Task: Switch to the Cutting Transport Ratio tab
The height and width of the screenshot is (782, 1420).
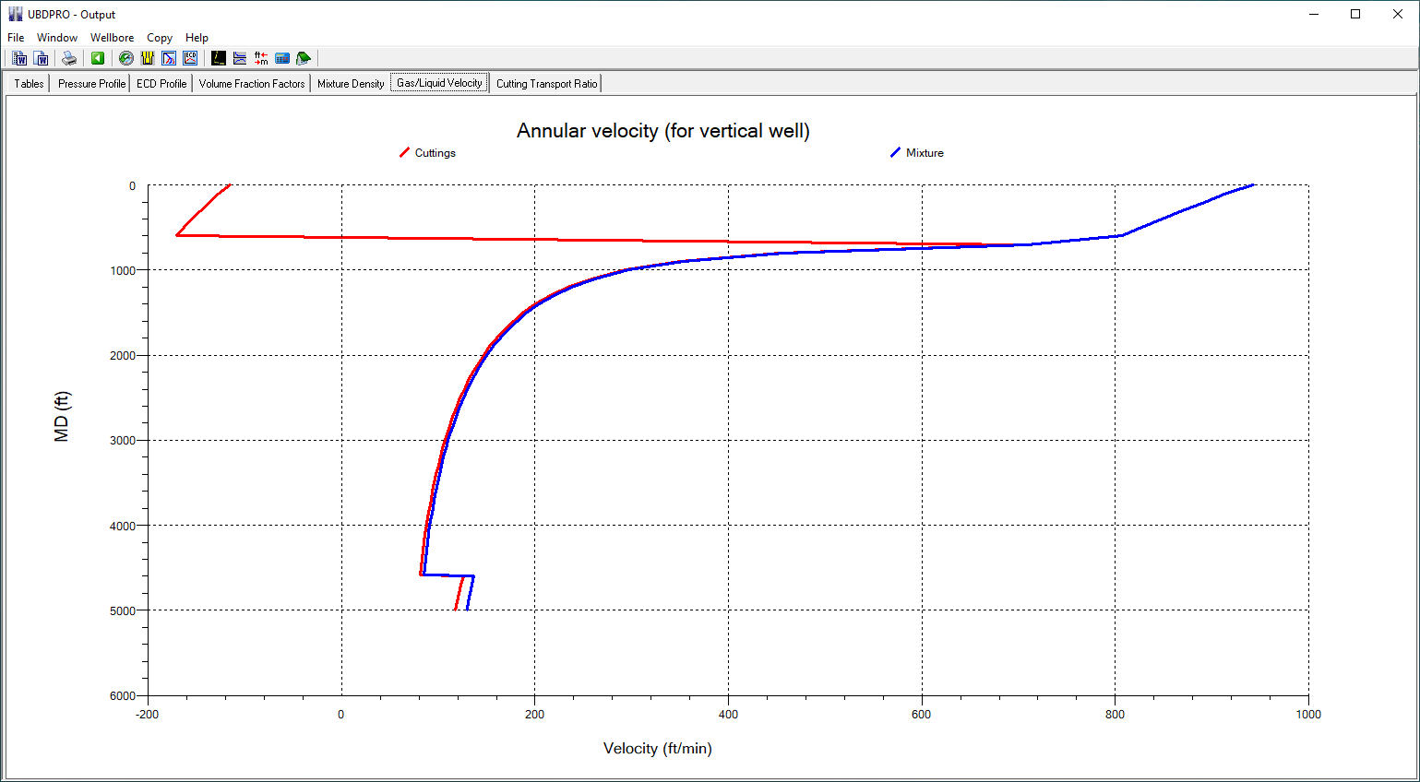Action: click(x=546, y=84)
